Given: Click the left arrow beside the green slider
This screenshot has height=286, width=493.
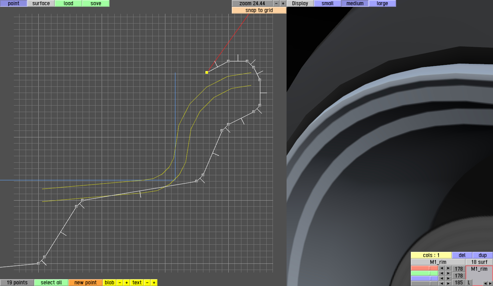Looking at the screenshot, I should (x=442, y=273).
